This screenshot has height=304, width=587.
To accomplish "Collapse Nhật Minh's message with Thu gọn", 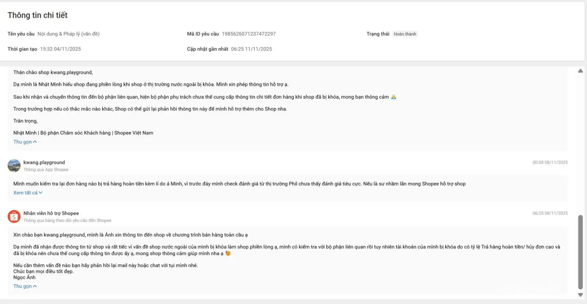I will 25,142.
